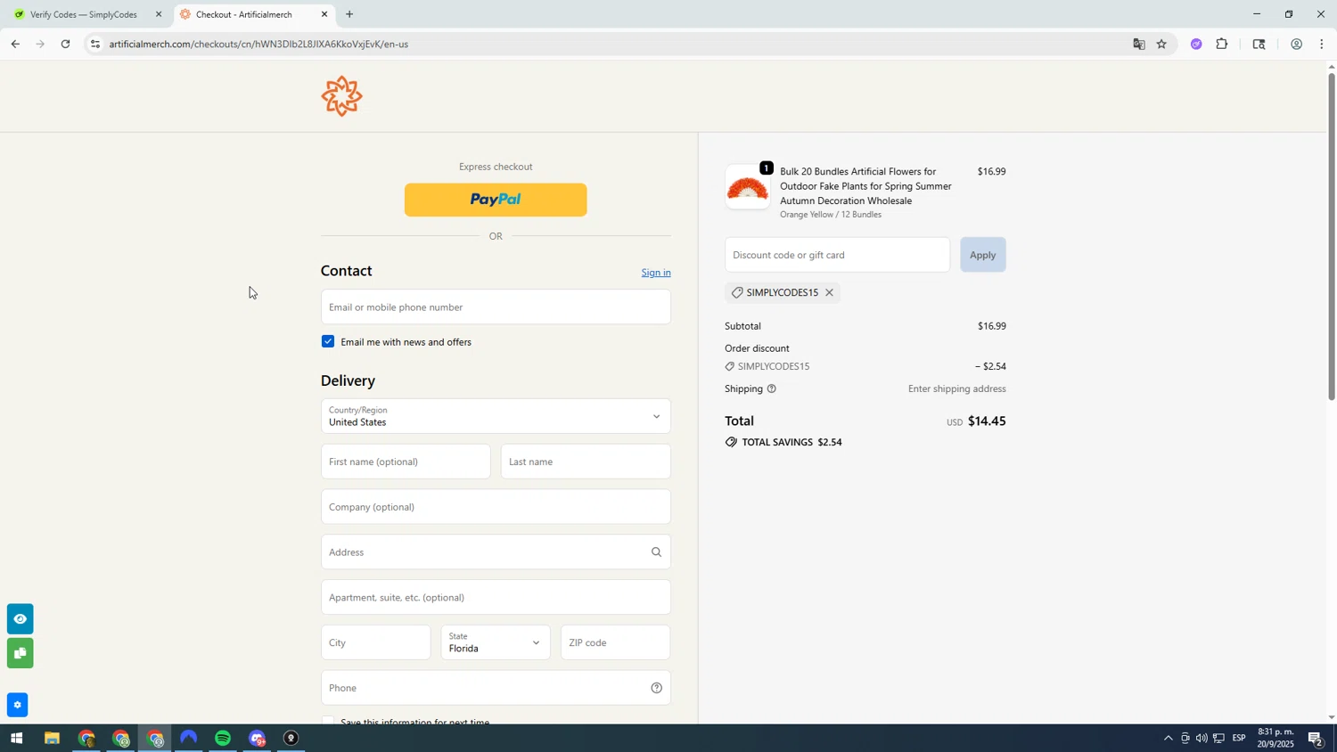Apply the discount code
1337x752 pixels.
(983, 255)
